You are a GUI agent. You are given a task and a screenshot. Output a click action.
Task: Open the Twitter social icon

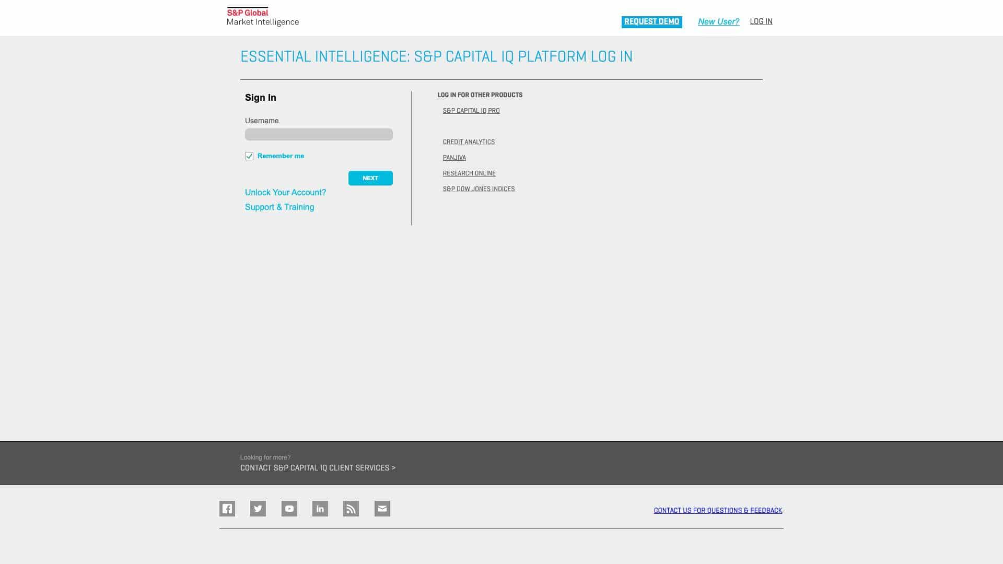pyautogui.click(x=258, y=509)
